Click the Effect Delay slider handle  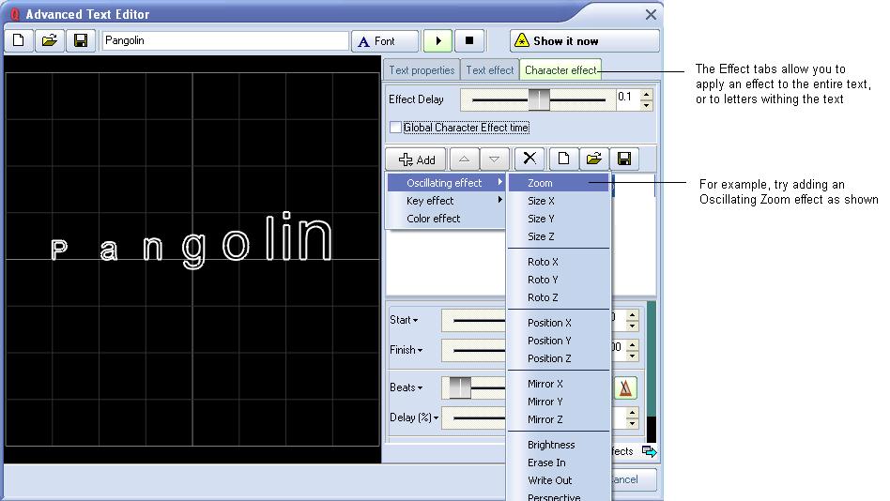(x=539, y=99)
